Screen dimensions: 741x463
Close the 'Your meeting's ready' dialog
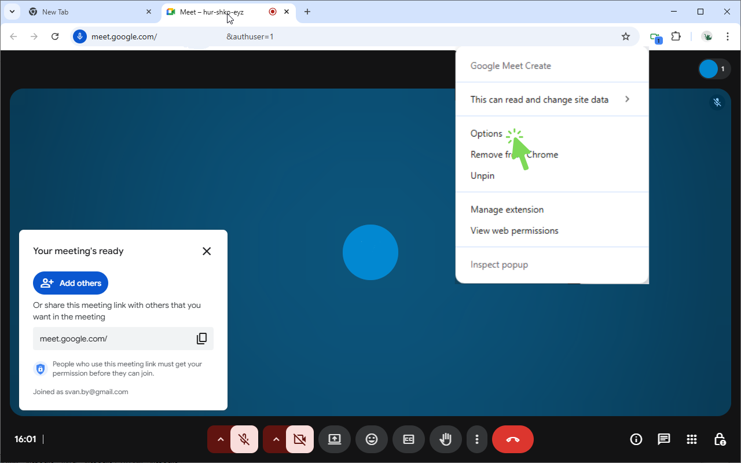pos(207,251)
